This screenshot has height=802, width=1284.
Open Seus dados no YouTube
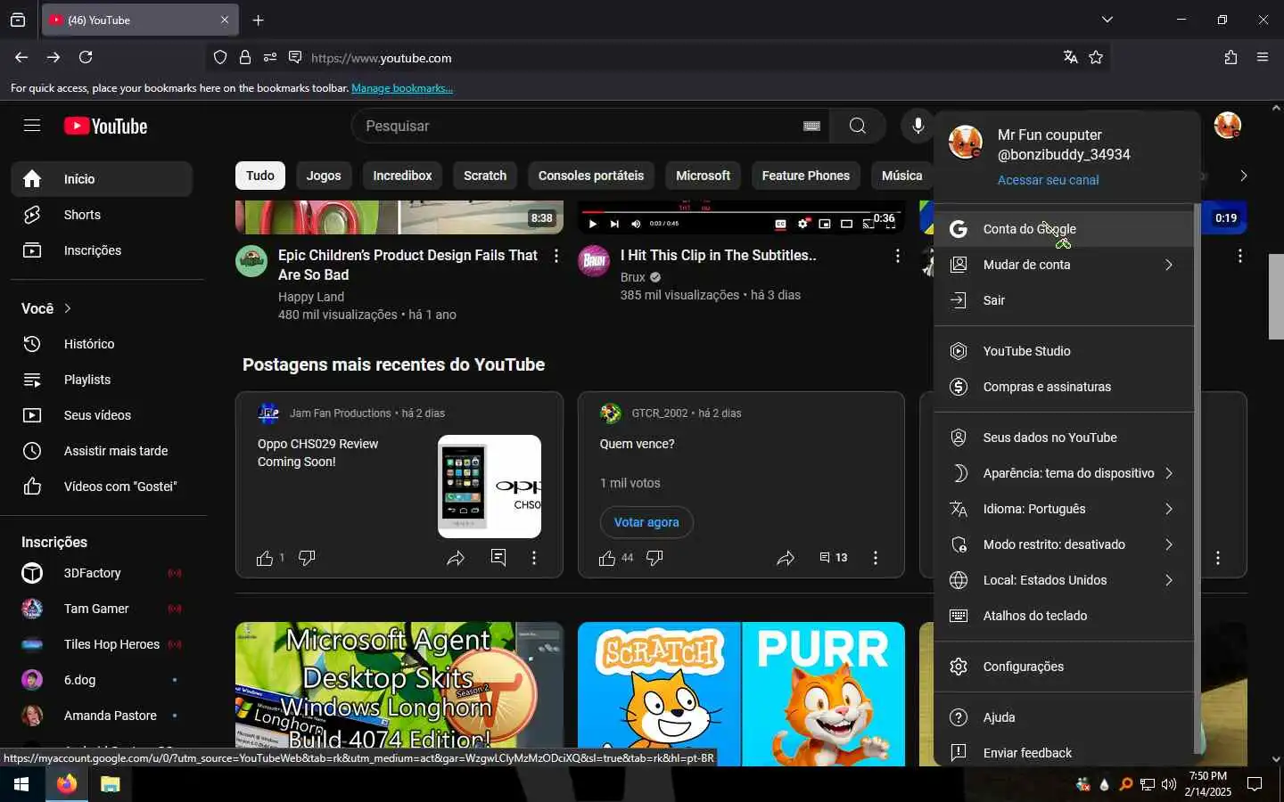tap(1063, 438)
